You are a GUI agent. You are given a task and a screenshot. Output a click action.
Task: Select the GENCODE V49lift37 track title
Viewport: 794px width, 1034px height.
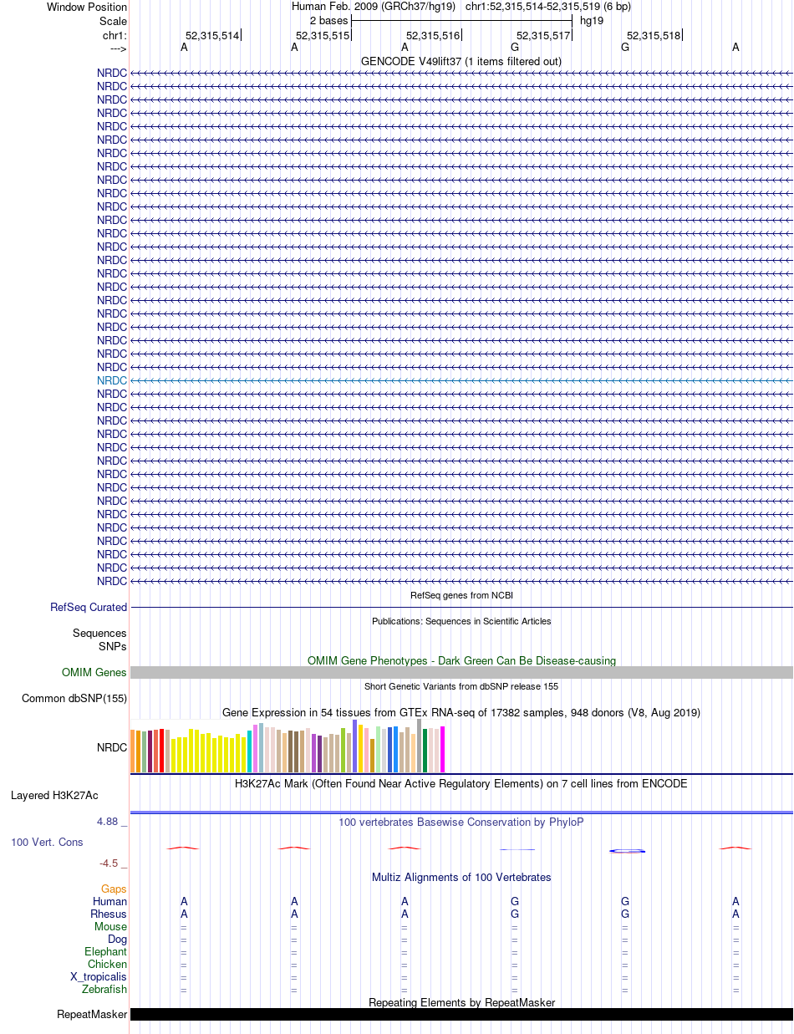[461, 62]
